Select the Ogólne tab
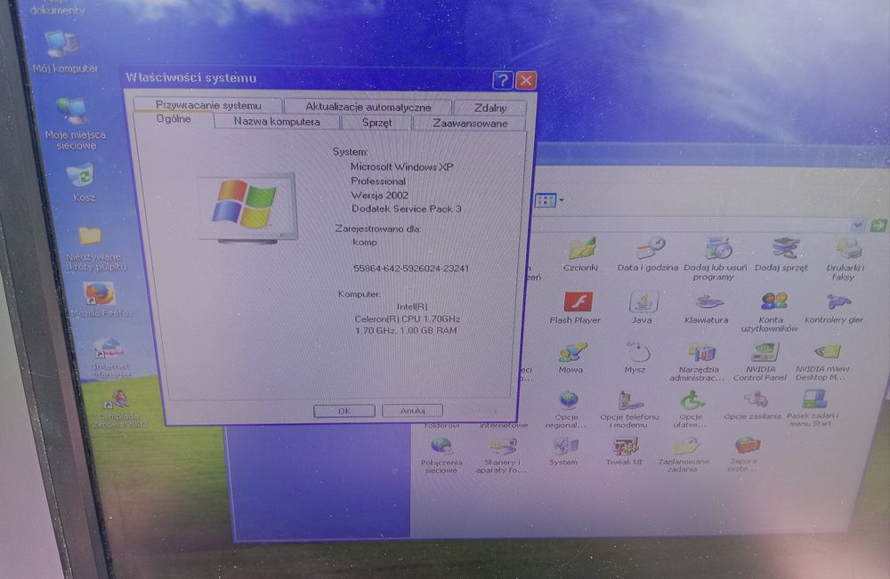 [x=174, y=119]
